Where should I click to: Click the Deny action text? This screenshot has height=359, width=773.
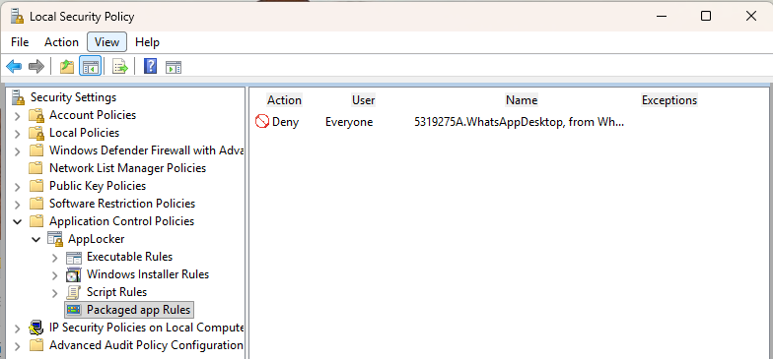[286, 122]
